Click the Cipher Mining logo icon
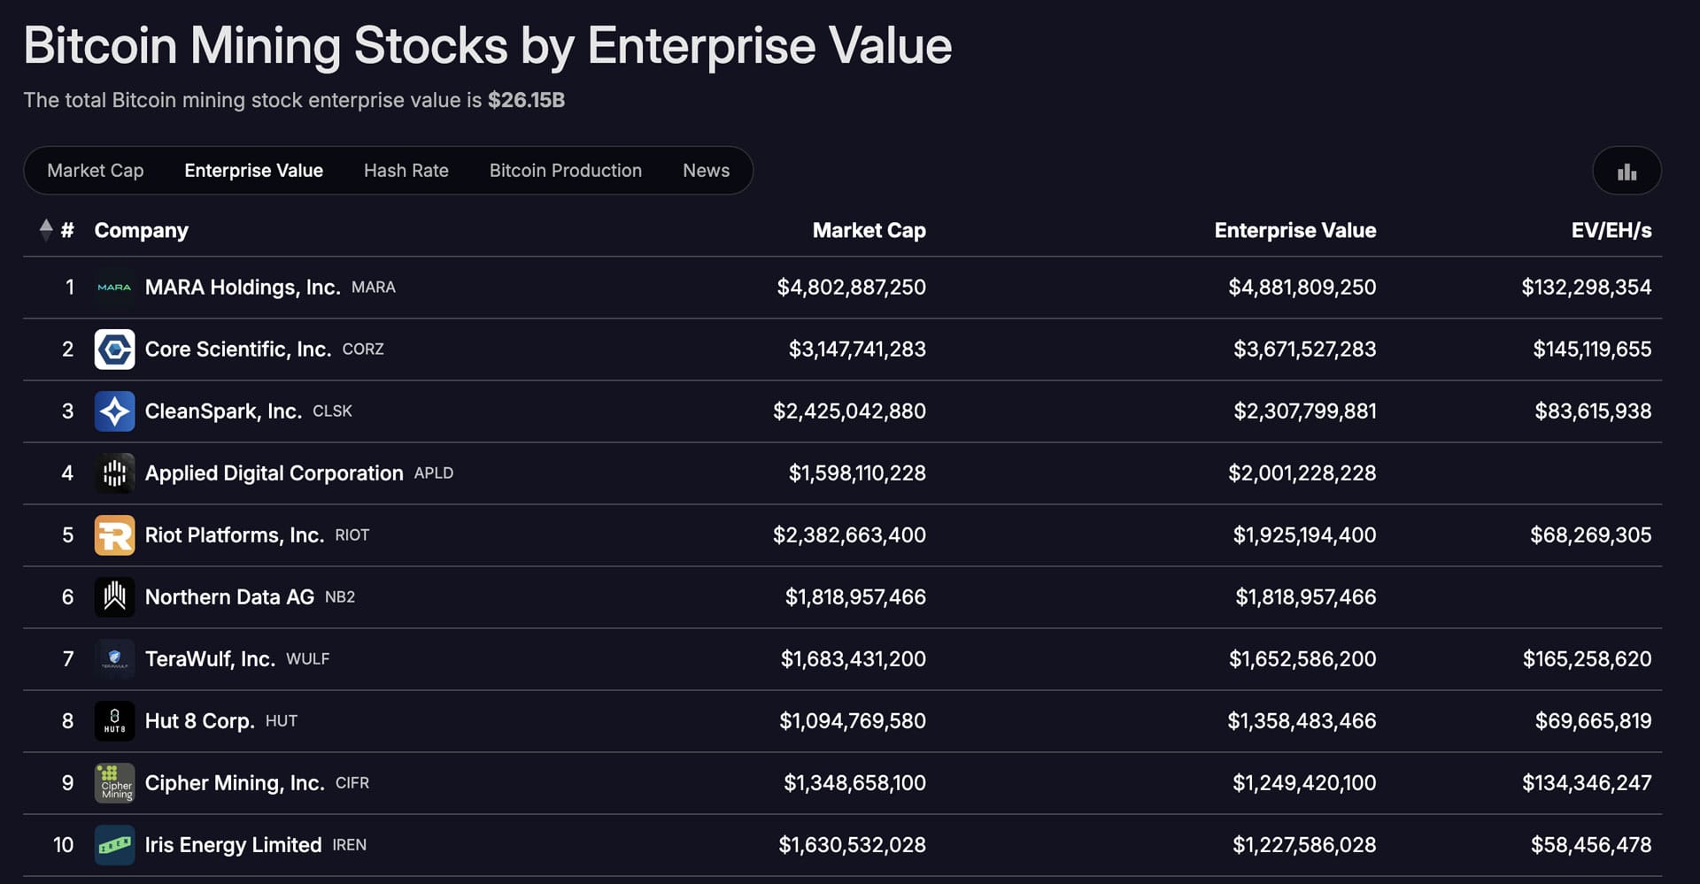This screenshot has height=884, width=1700. [114, 782]
